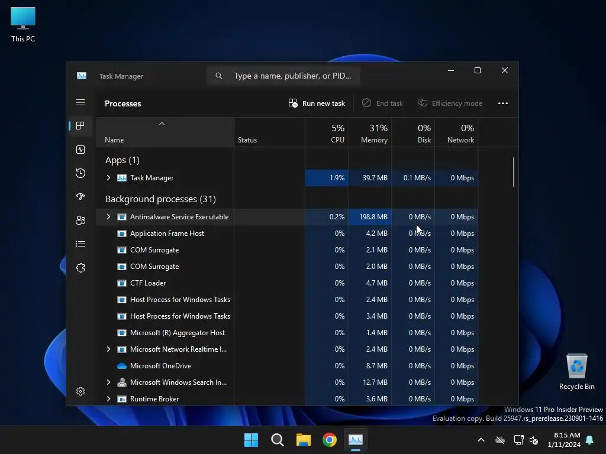The height and width of the screenshot is (454, 606).
Task: Click the CTF Loader process icon
Action: [x=122, y=283]
